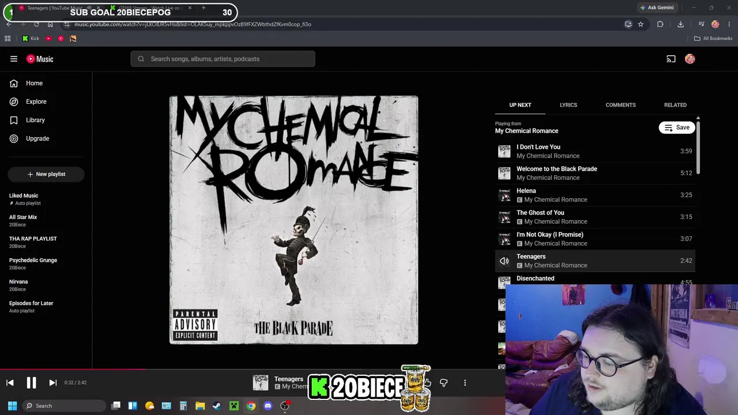Click the Chrome address bar URL
This screenshot has height=415, width=738.
tap(193, 24)
